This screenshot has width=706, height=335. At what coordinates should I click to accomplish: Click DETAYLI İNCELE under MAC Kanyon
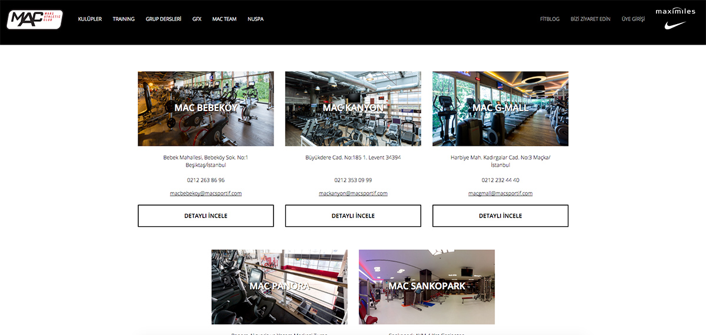pos(353,216)
